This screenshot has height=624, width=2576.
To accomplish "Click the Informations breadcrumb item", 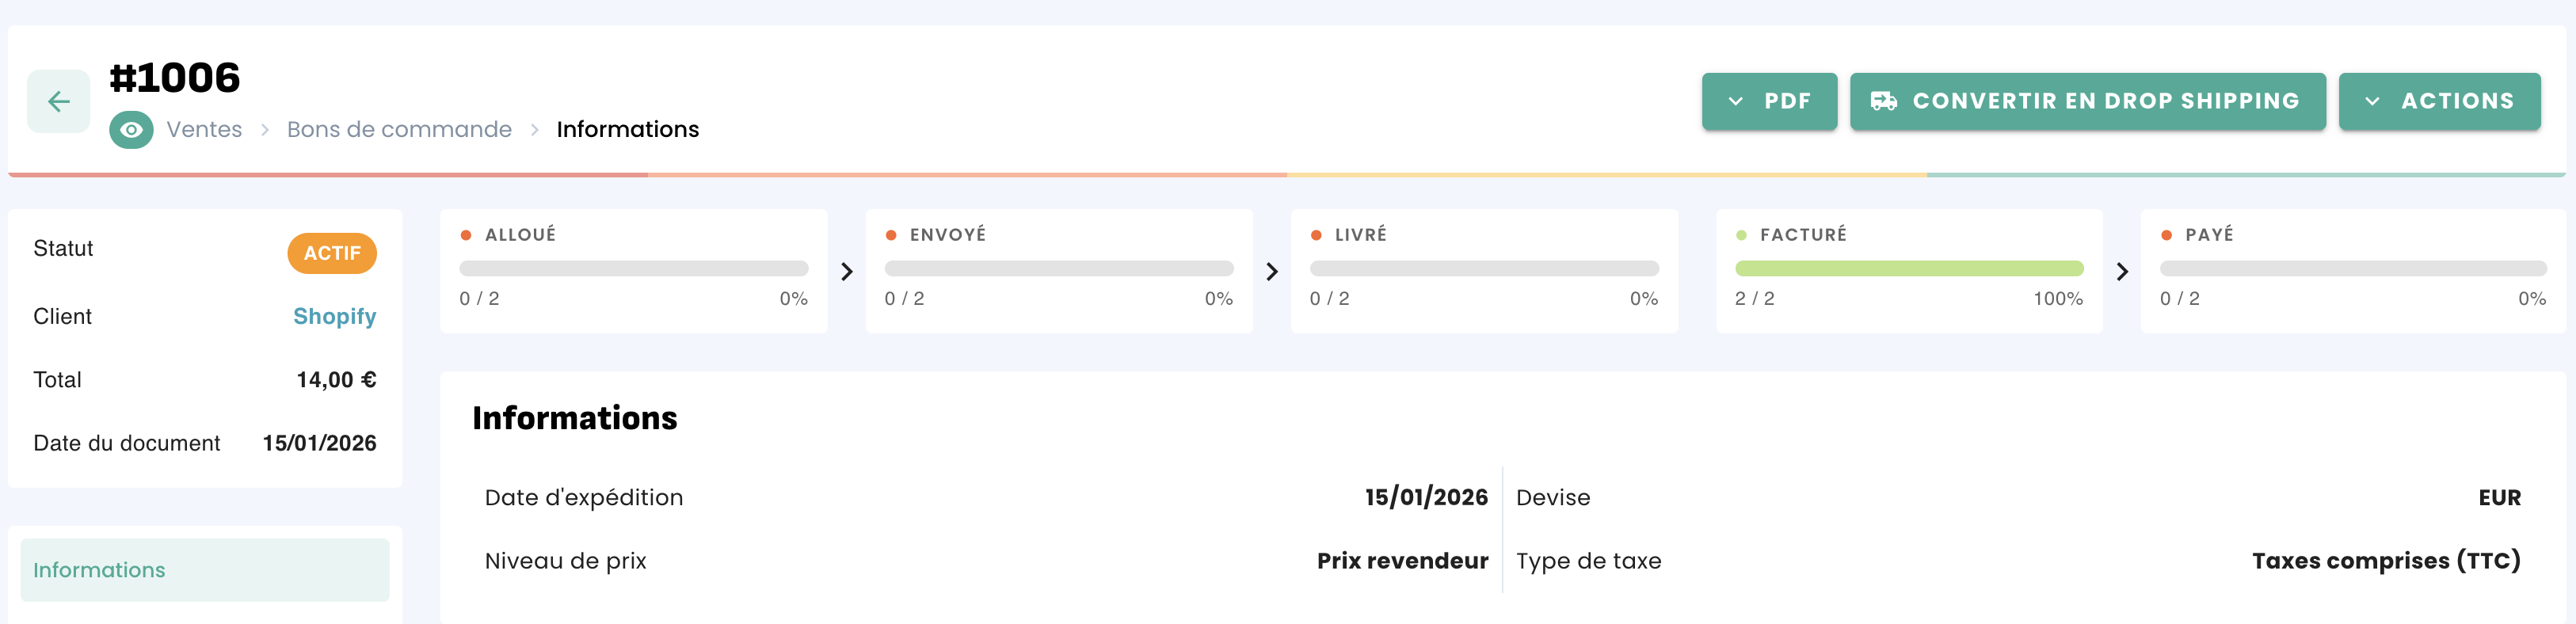I will coord(627,130).
